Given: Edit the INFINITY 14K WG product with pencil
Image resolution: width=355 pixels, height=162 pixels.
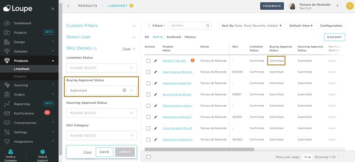Looking at the screenshot, I should pyautogui.click(x=155, y=61).
